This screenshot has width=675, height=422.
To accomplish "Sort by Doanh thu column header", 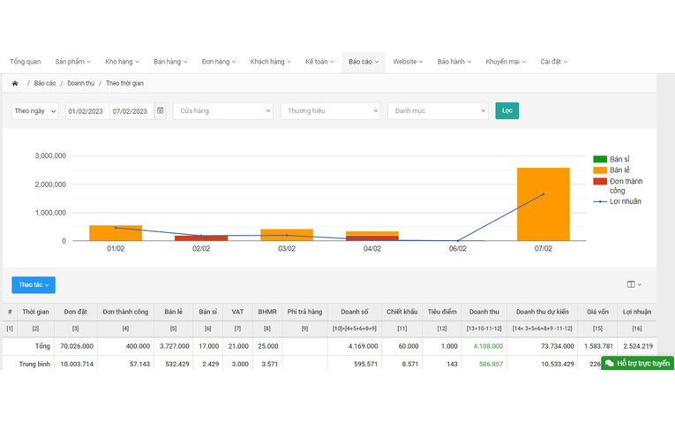I will point(484,312).
